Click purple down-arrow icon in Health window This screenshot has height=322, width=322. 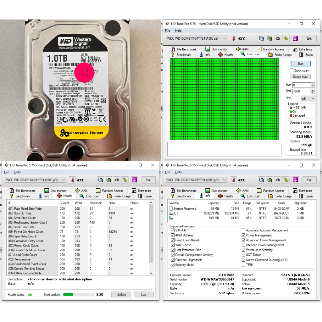134,180
